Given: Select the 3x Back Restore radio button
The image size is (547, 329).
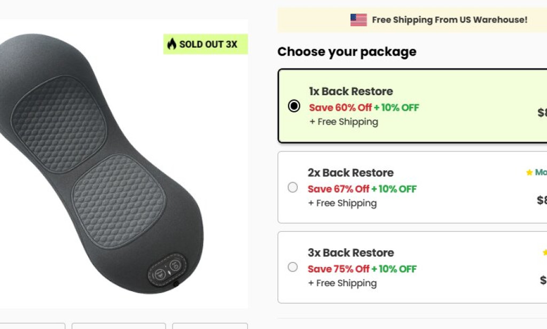Looking at the screenshot, I should 293,267.
